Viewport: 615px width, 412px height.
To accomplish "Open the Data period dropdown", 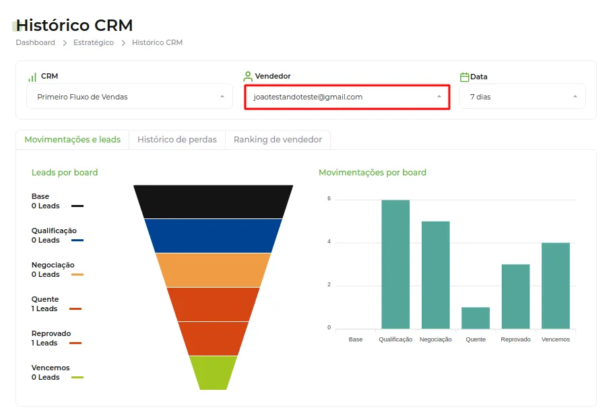I will point(523,97).
